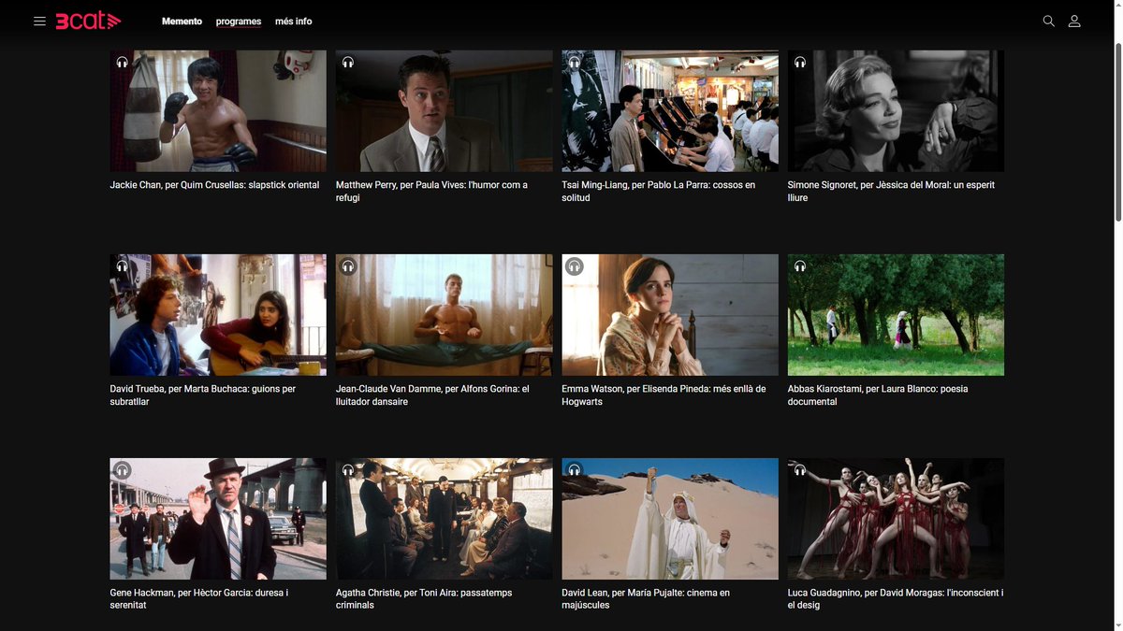Open Agatha Christie passatemps criminals link
The image size is (1123, 631).
(424, 599)
